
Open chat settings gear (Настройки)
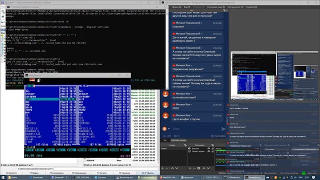coord(218,136)
